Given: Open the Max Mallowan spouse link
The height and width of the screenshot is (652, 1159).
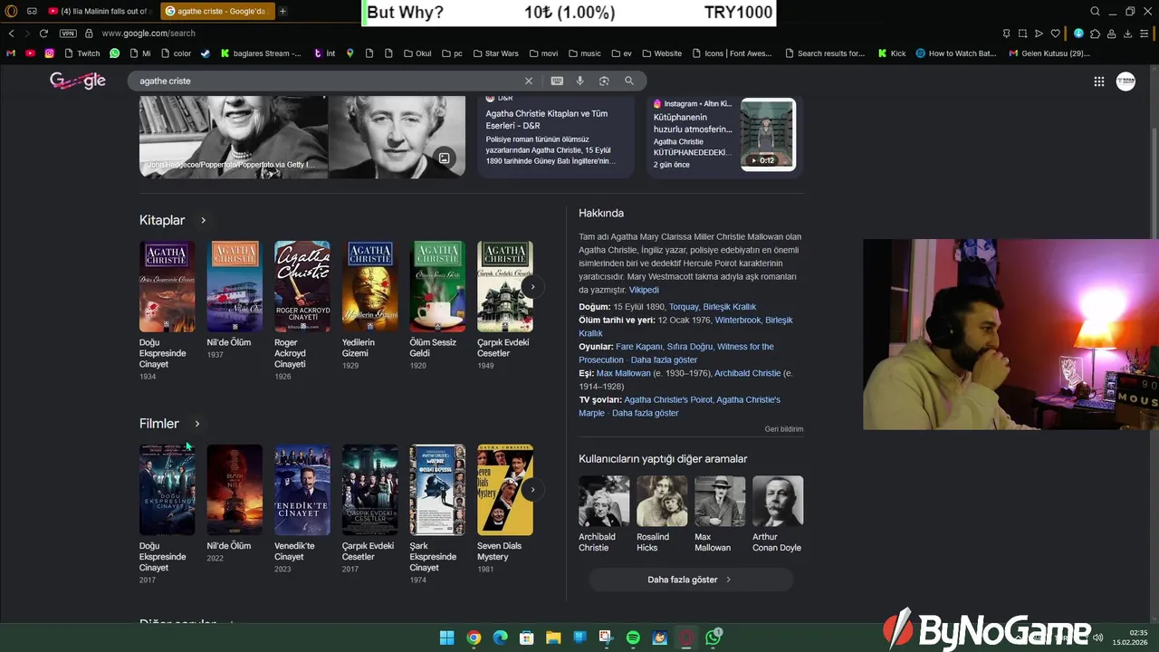Looking at the screenshot, I should tap(623, 373).
